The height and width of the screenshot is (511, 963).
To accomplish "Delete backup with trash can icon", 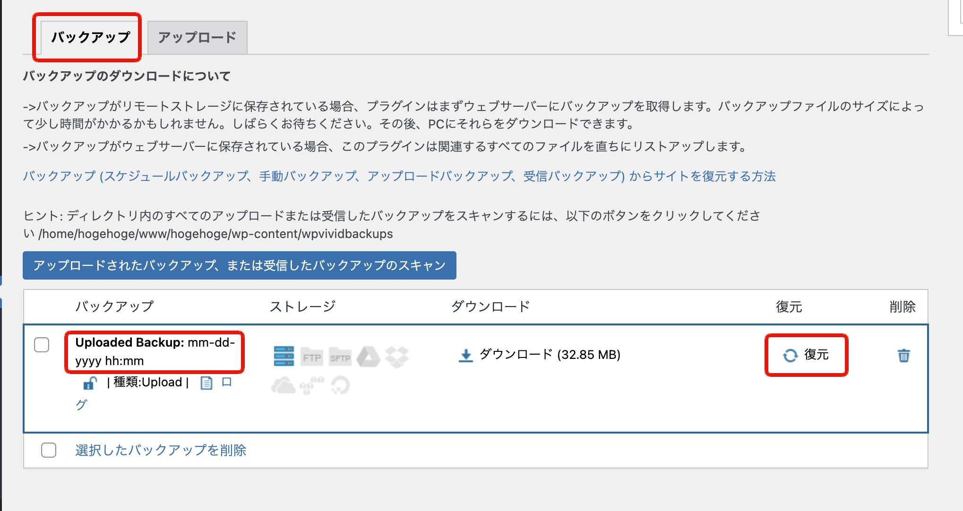I will pyautogui.click(x=903, y=355).
